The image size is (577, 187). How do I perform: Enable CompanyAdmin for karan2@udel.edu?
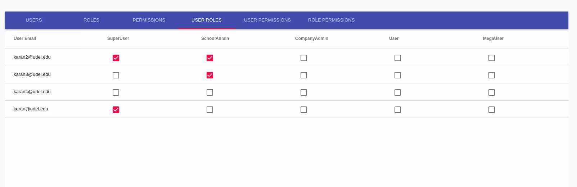coord(304,58)
